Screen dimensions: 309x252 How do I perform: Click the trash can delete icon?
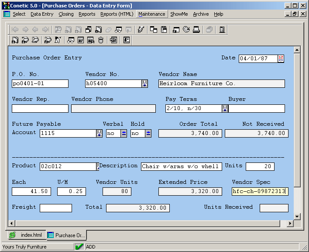[101, 40]
